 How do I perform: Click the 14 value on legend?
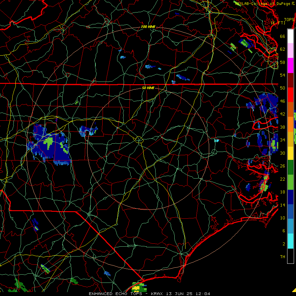[x=283, y=205]
